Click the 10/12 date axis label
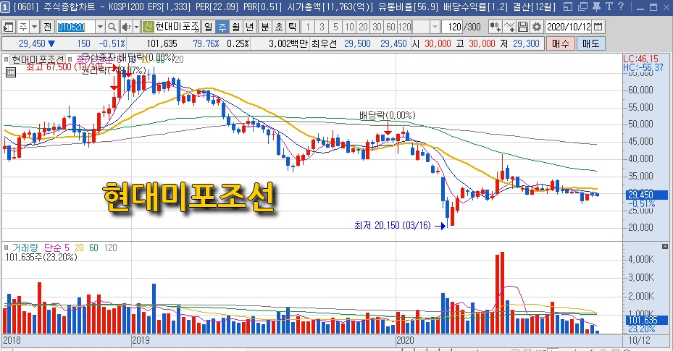673x351 pixels. (639, 340)
